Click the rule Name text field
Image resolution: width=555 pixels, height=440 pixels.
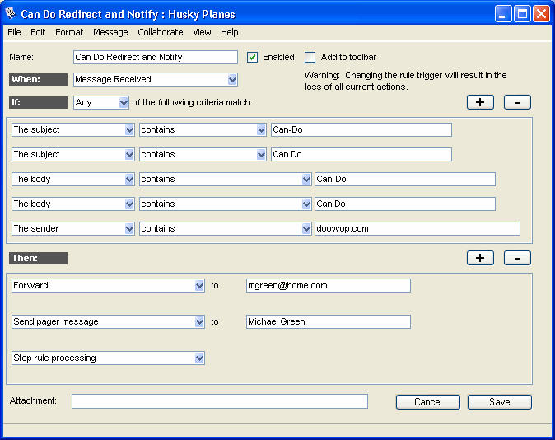(x=155, y=58)
